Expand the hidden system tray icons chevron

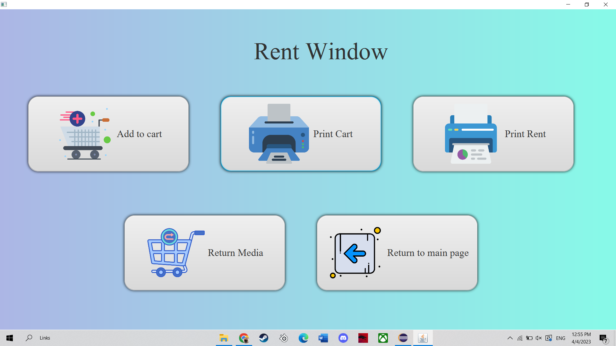tap(510, 338)
